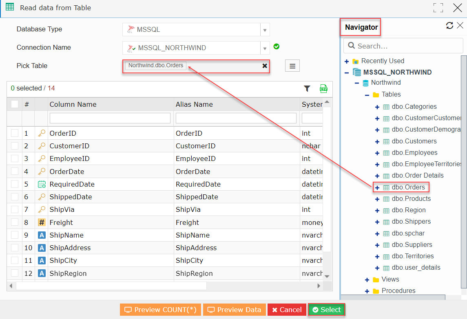Select dbo.Suppliers in the Navigator tree
The height and width of the screenshot is (319, 467).
(412, 244)
